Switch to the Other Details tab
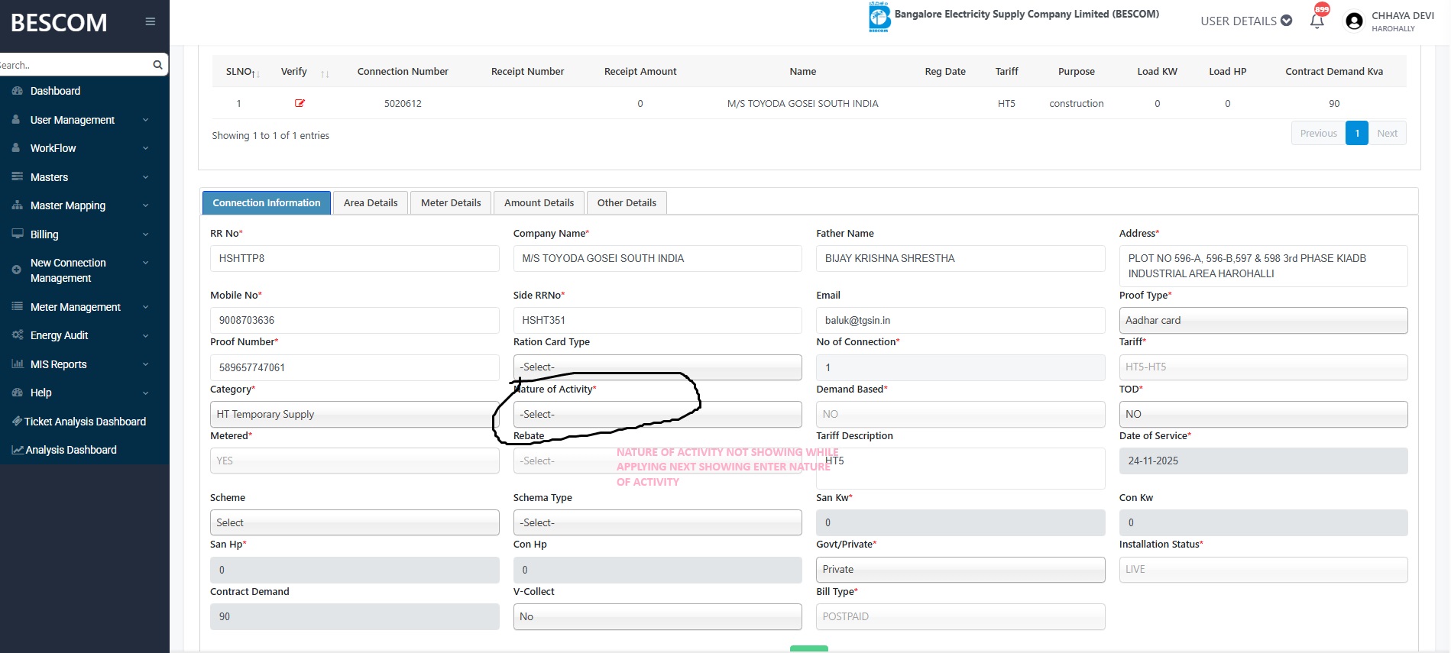 coord(627,202)
